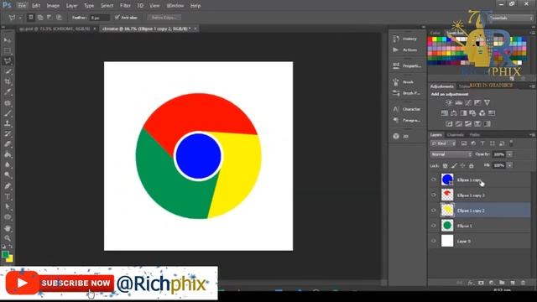The width and height of the screenshot is (537, 302).
Task: Click the Subscribe Now button
Action: pos(76,284)
